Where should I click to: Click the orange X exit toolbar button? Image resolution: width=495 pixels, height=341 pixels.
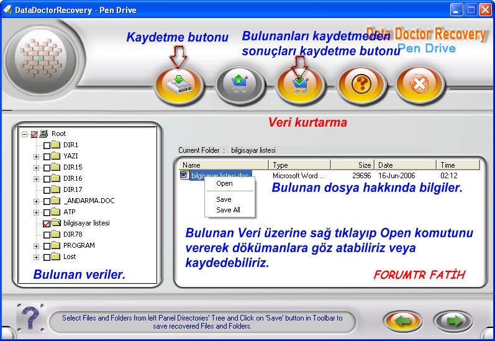coord(420,84)
